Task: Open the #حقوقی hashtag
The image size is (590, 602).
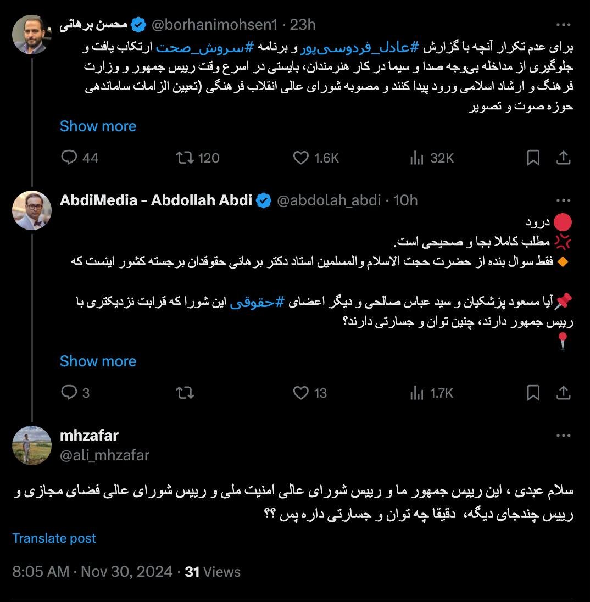Action: pos(257,302)
